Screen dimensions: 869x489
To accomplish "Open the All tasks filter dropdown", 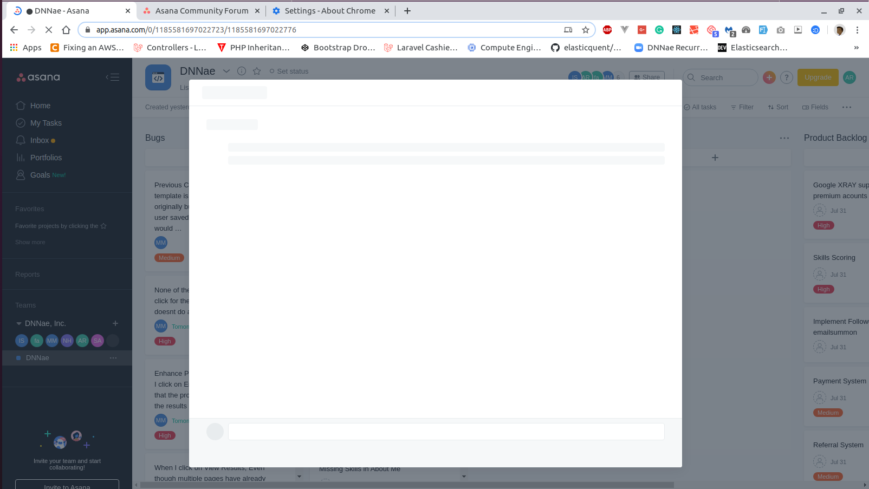I will pos(700,107).
